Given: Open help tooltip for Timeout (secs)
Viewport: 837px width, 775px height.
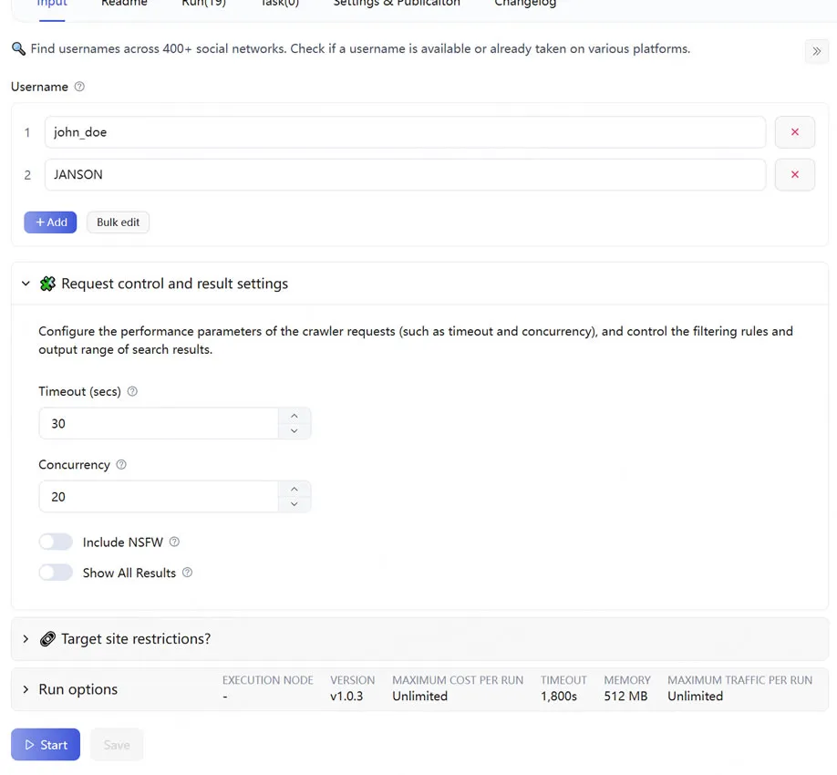Looking at the screenshot, I should (132, 392).
